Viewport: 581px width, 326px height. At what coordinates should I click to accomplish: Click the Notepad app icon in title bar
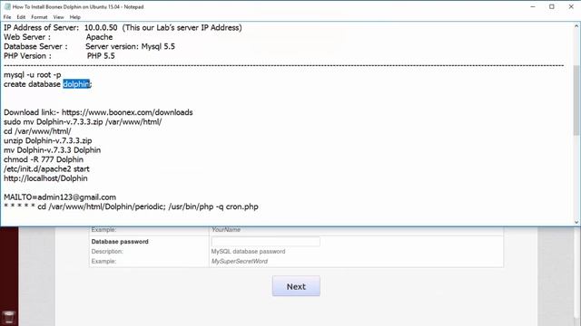7,6
